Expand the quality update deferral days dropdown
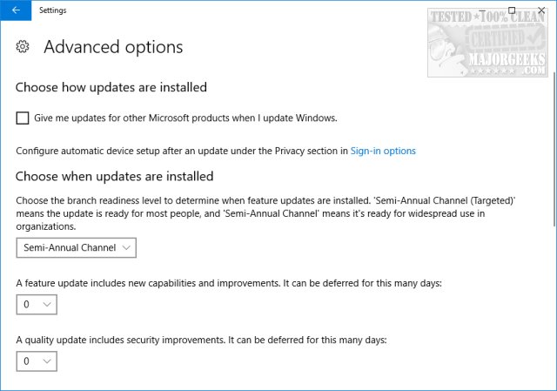Image resolution: width=557 pixels, height=391 pixels. pyautogui.click(x=37, y=361)
